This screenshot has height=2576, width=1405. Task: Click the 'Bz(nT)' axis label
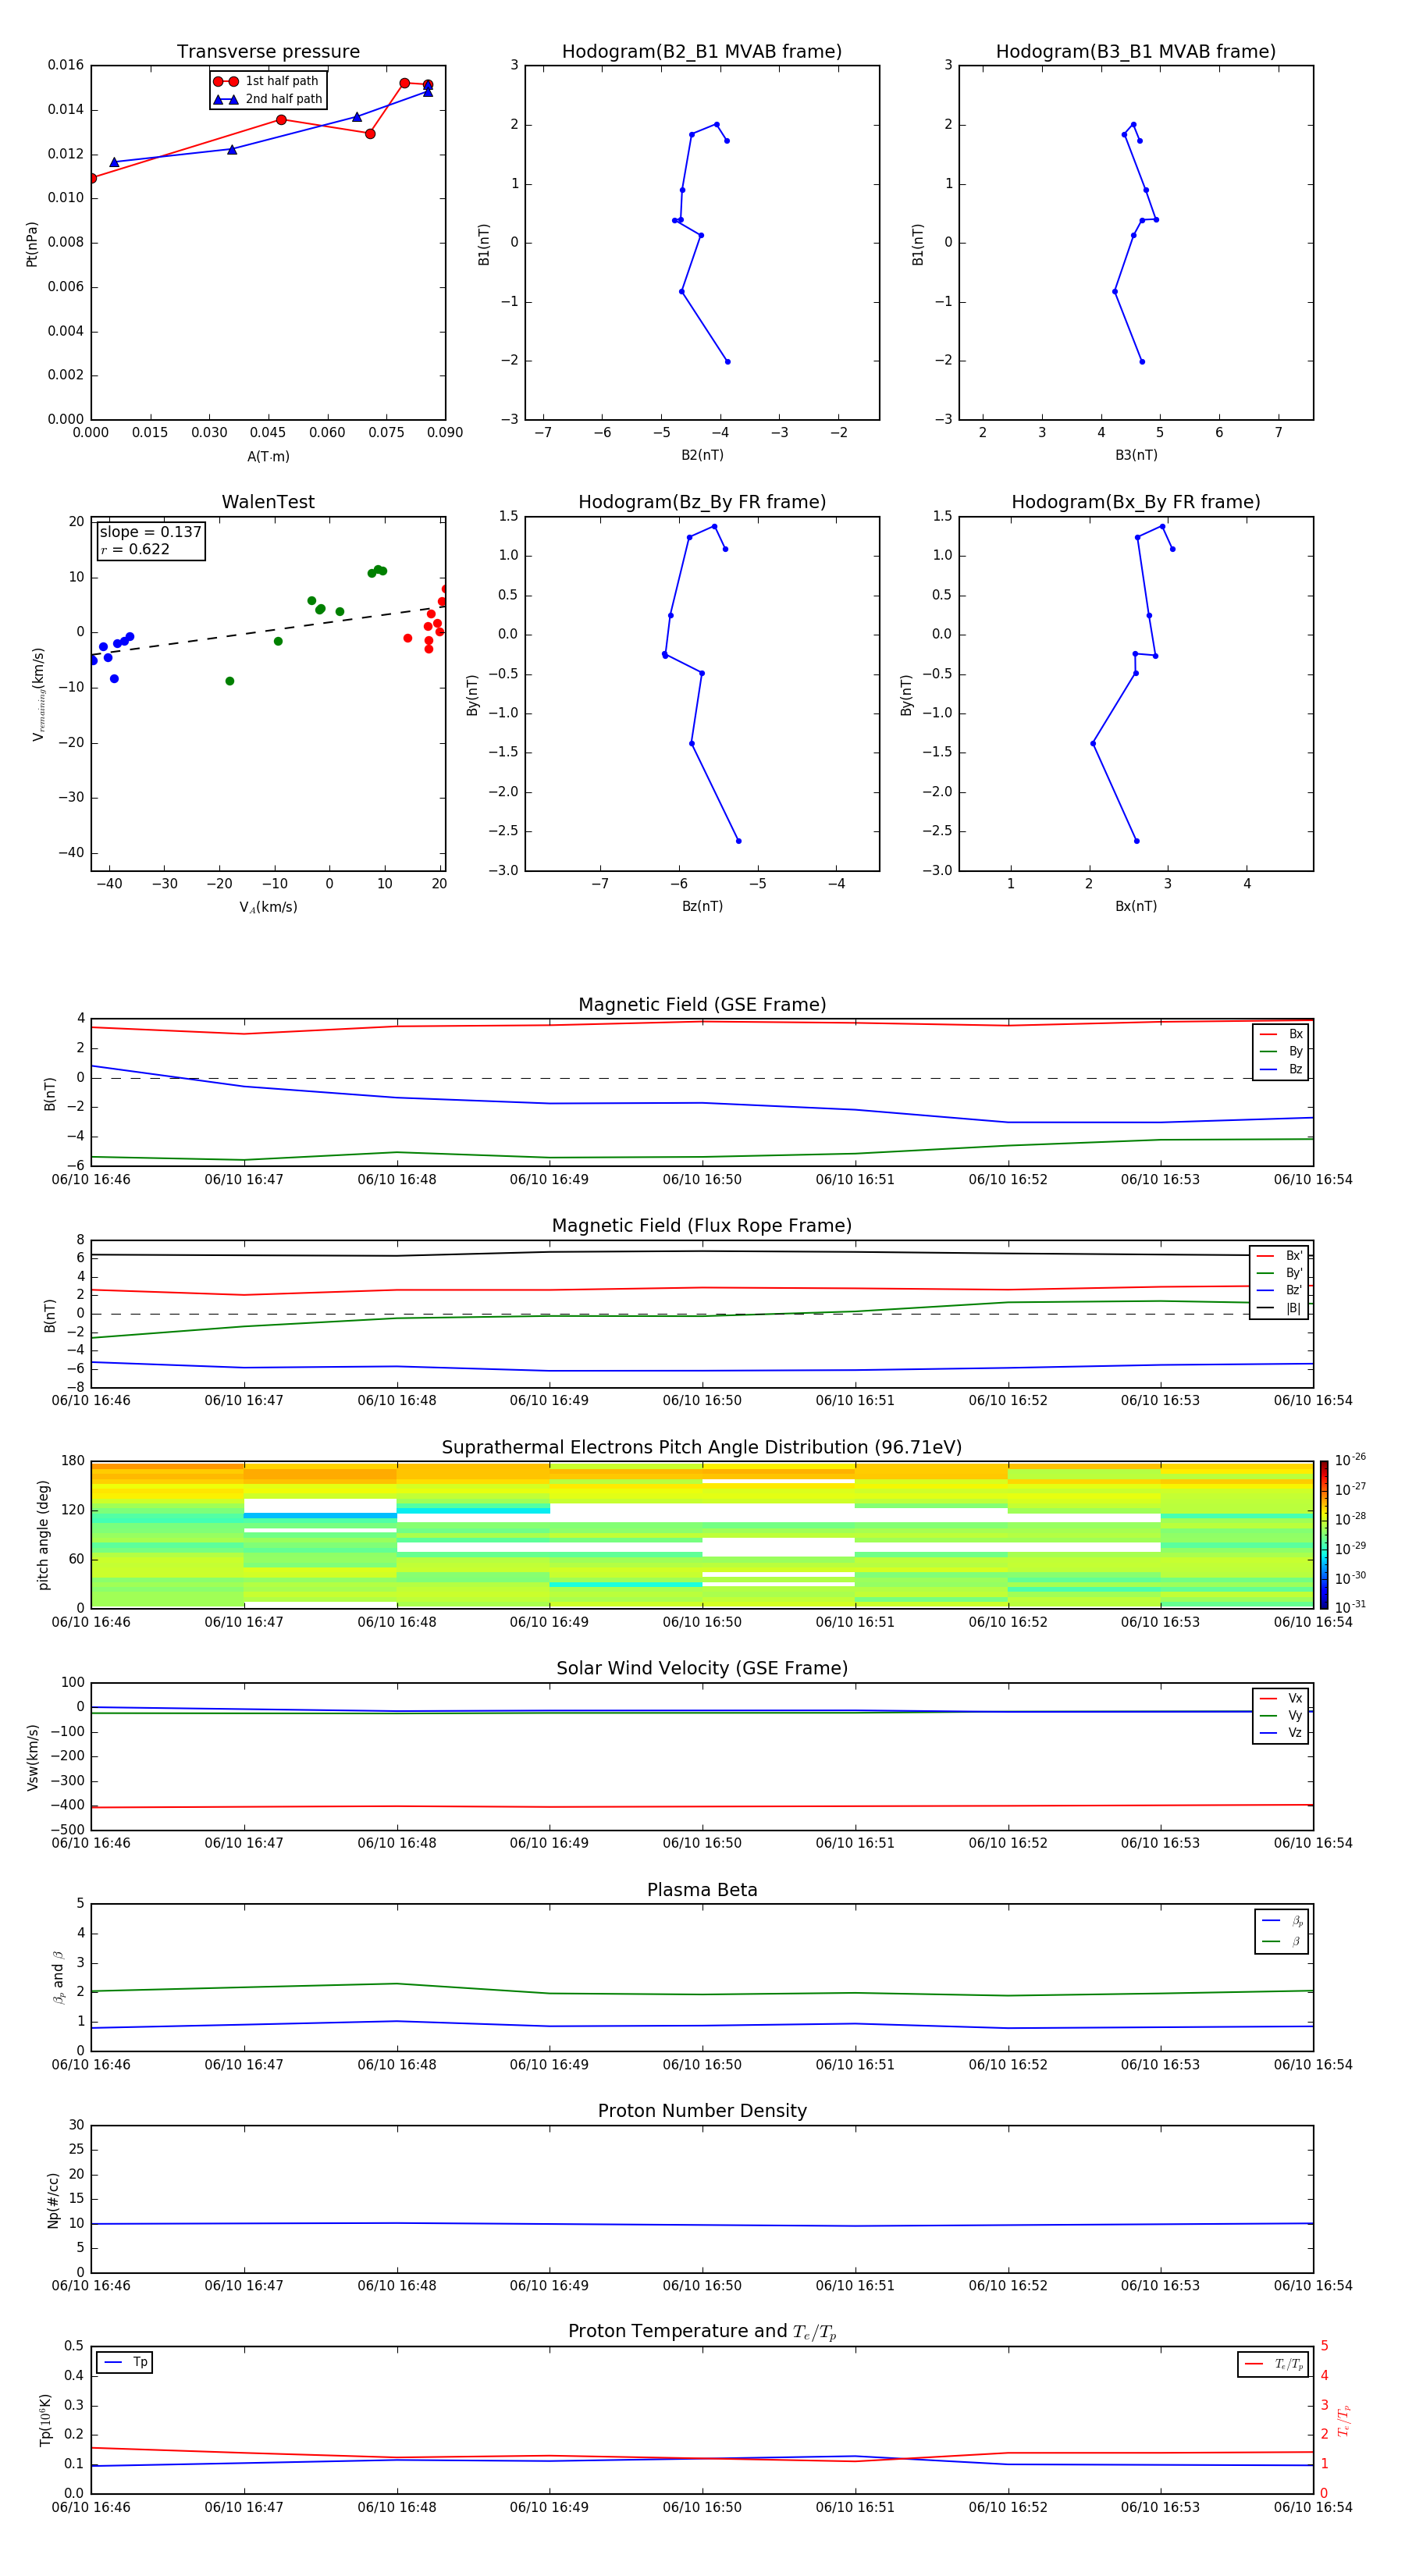[x=702, y=906]
